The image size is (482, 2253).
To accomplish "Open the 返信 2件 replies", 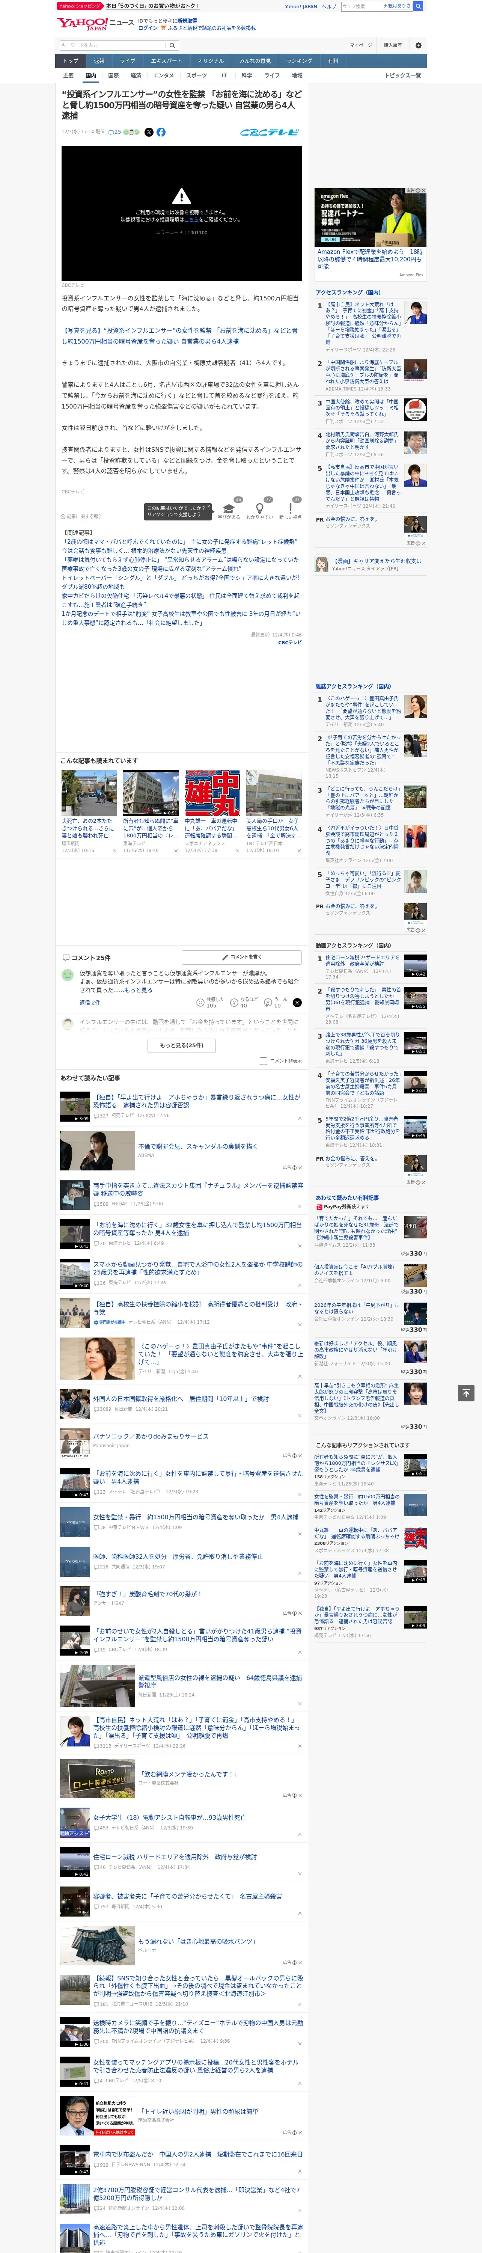I will click(x=90, y=1002).
